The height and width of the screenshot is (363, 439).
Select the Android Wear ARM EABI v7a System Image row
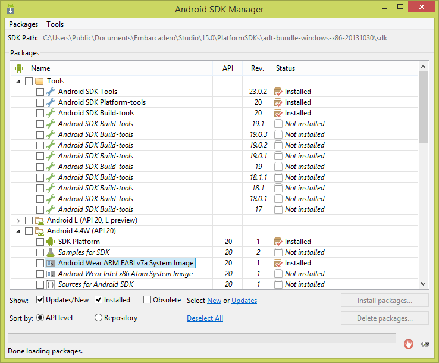click(x=214, y=263)
